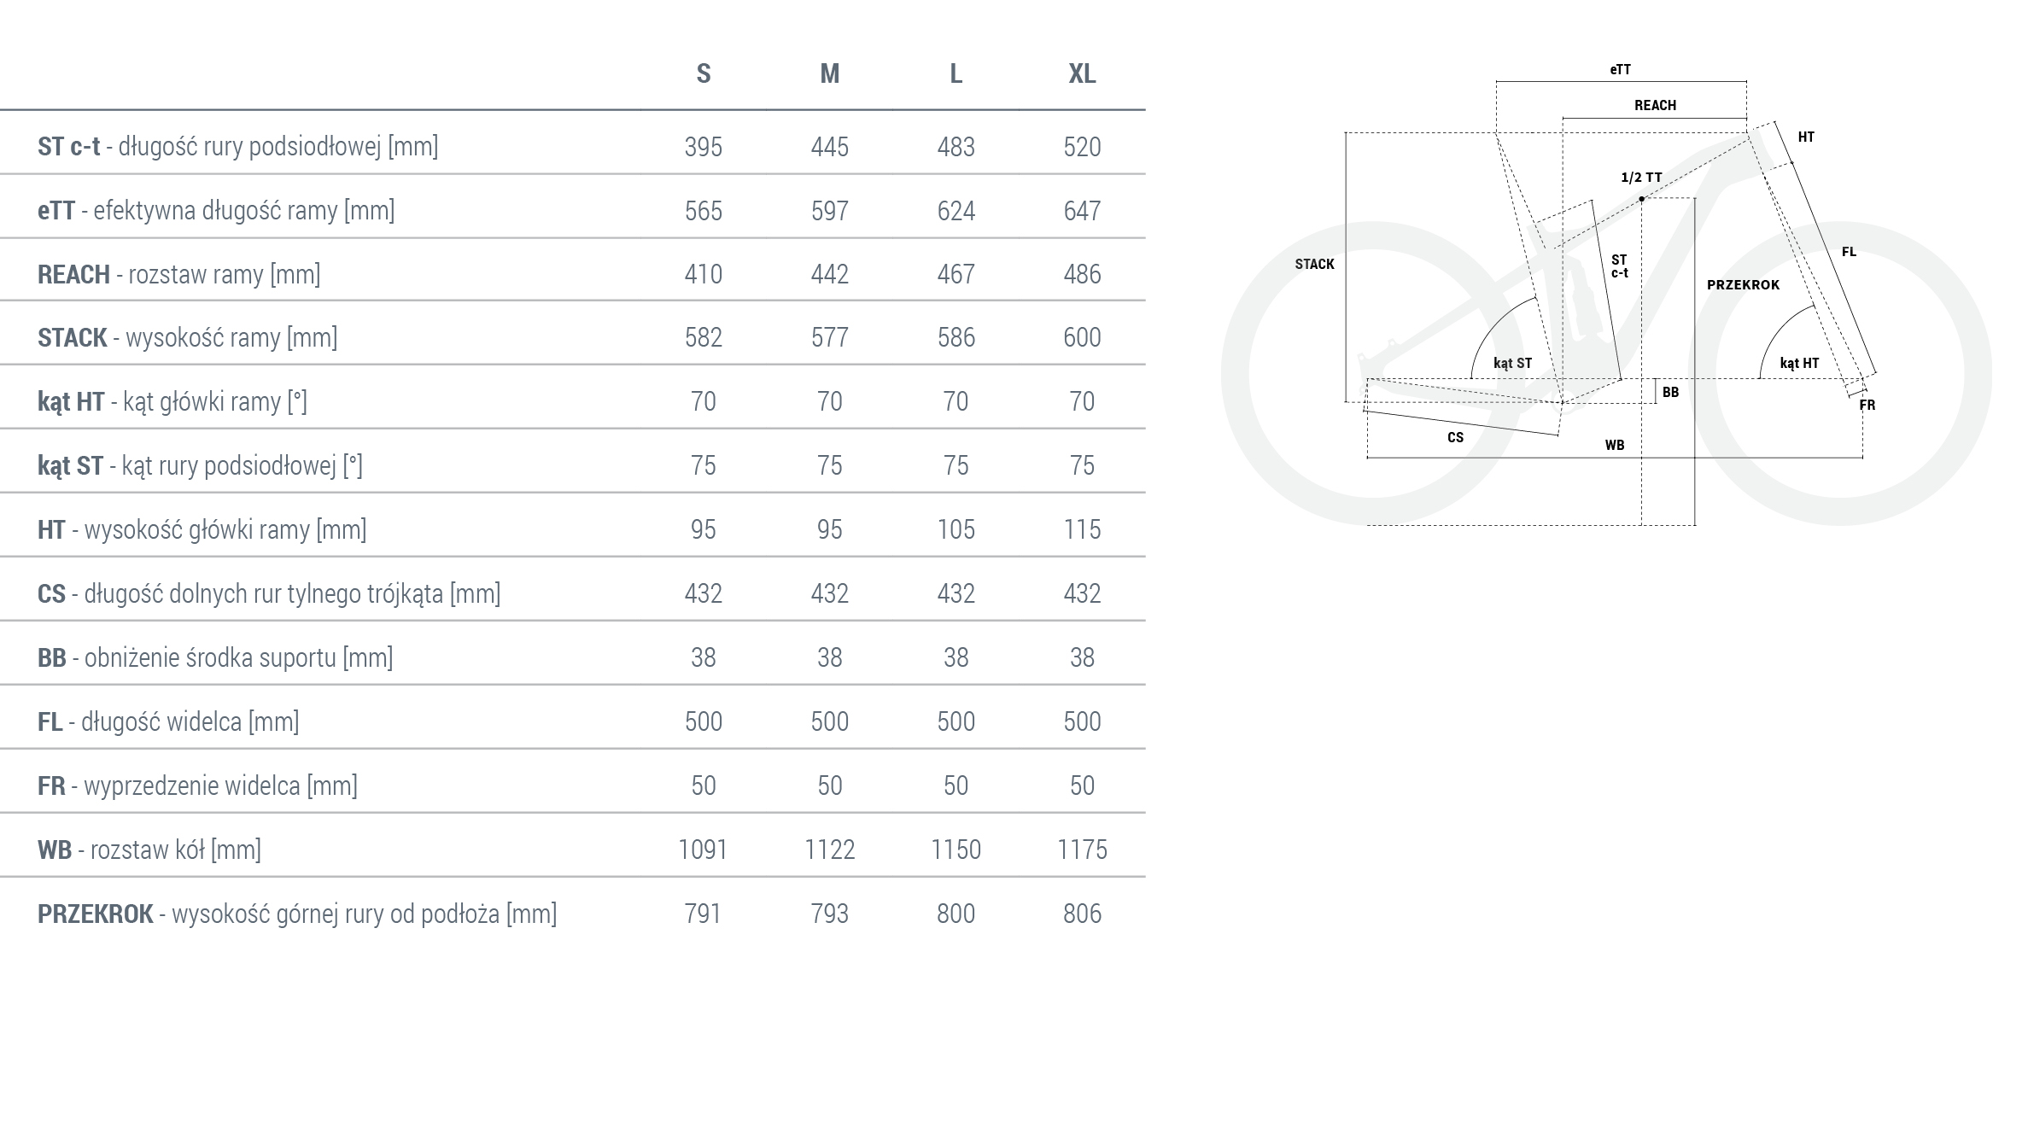The image size is (2028, 1121).
Task: Click the 1/2 TT label in the diagram
Action: (1641, 178)
